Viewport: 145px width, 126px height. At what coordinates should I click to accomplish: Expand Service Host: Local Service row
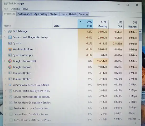point(6,108)
